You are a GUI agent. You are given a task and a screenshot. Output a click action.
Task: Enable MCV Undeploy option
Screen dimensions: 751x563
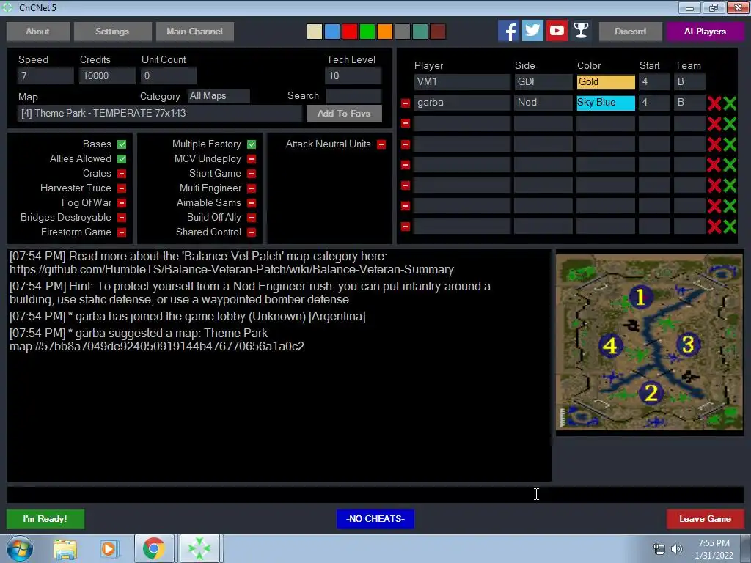click(252, 159)
